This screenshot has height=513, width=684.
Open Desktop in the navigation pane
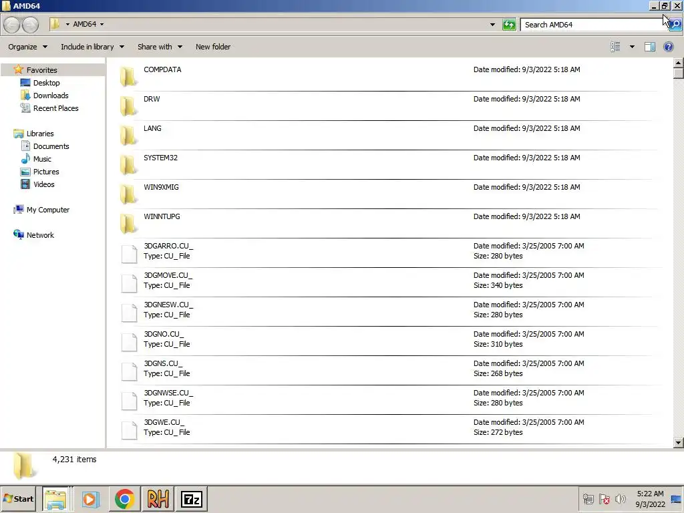coord(46,82)
